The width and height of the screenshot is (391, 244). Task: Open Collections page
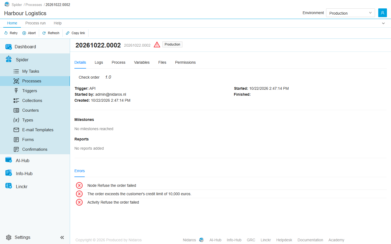coord(35,101)
